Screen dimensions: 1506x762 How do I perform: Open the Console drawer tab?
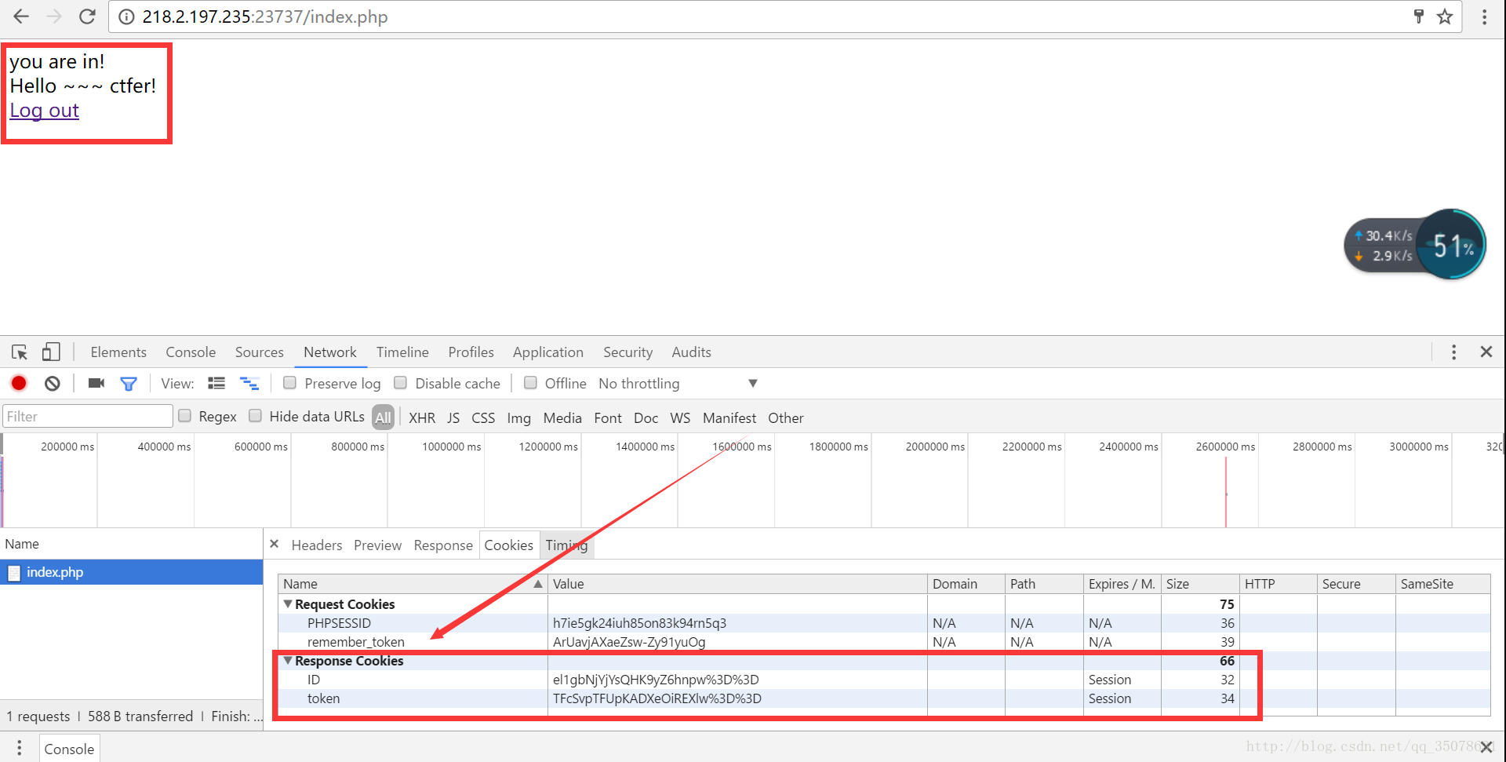[69, 749]
